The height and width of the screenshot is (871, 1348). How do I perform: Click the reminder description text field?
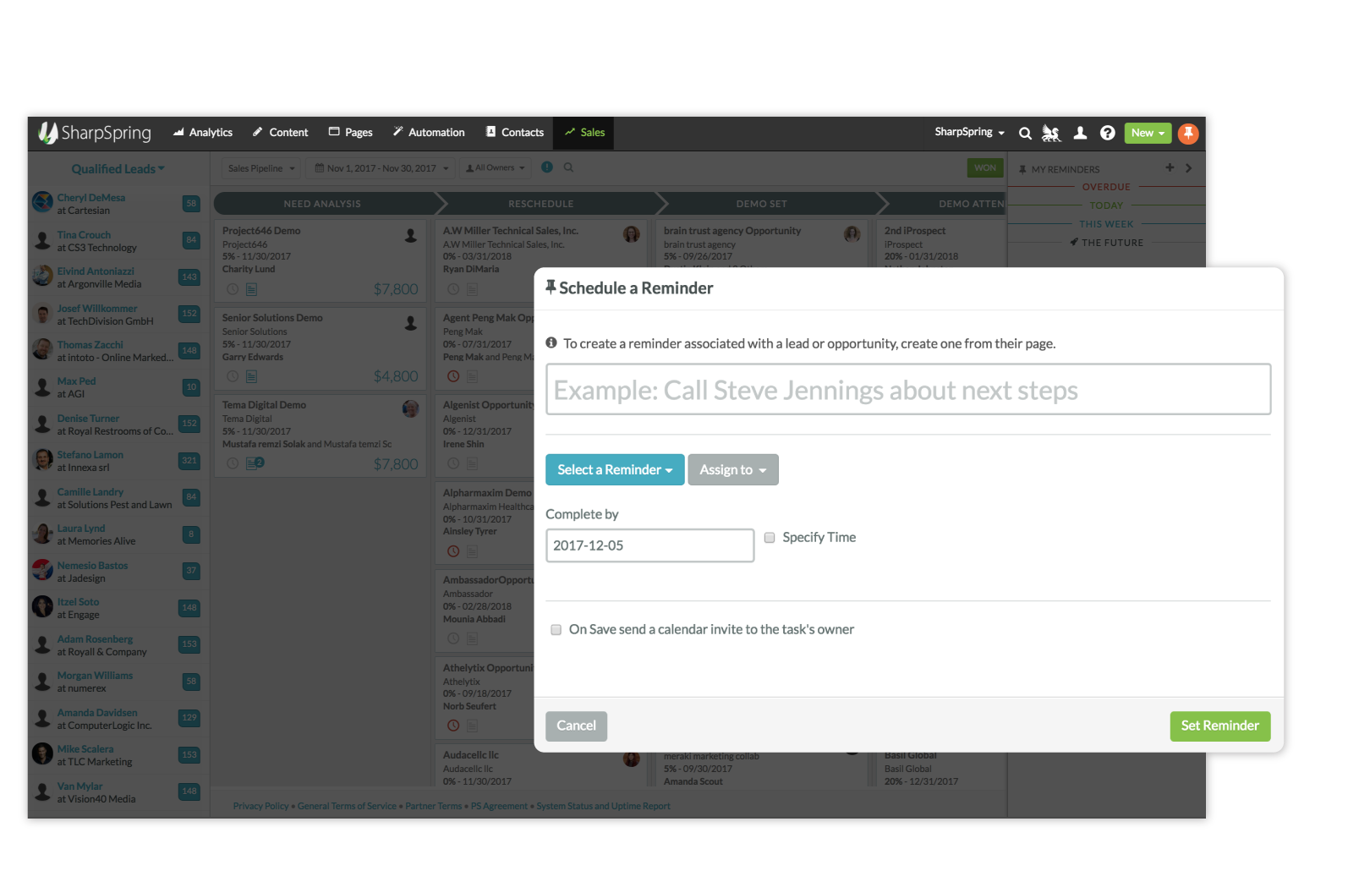pyautogui.click(x=908, y=390)
